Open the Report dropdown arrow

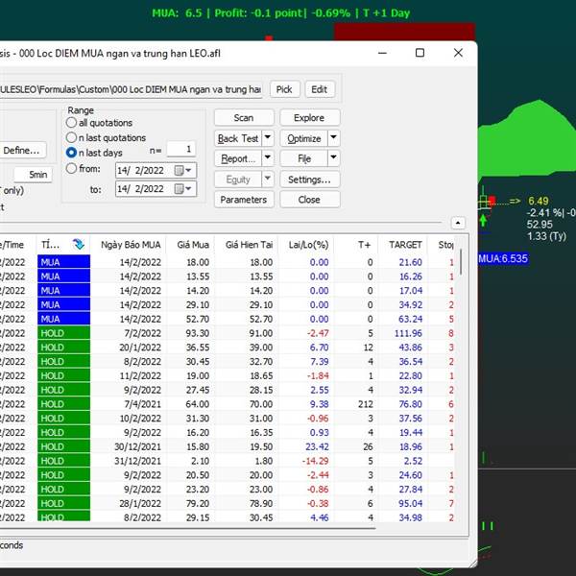tap(268, 158)
